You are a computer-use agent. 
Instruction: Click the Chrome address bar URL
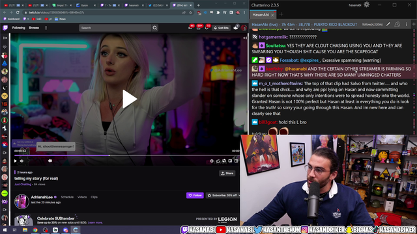click(x=57, y=12)
